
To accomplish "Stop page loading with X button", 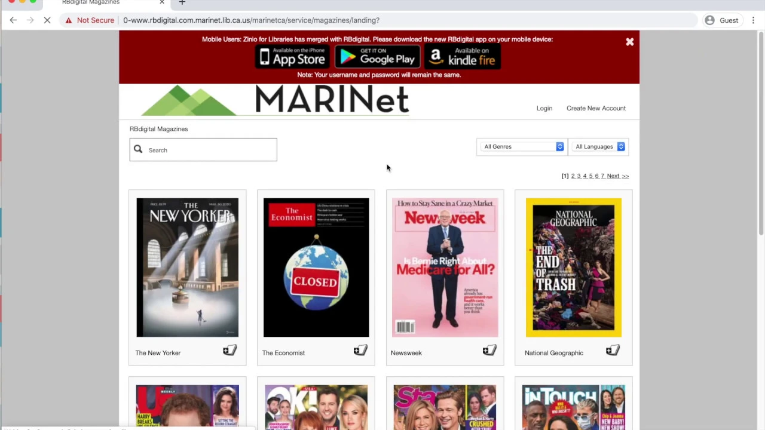I will pyautogui.click(x=47, y=20).
